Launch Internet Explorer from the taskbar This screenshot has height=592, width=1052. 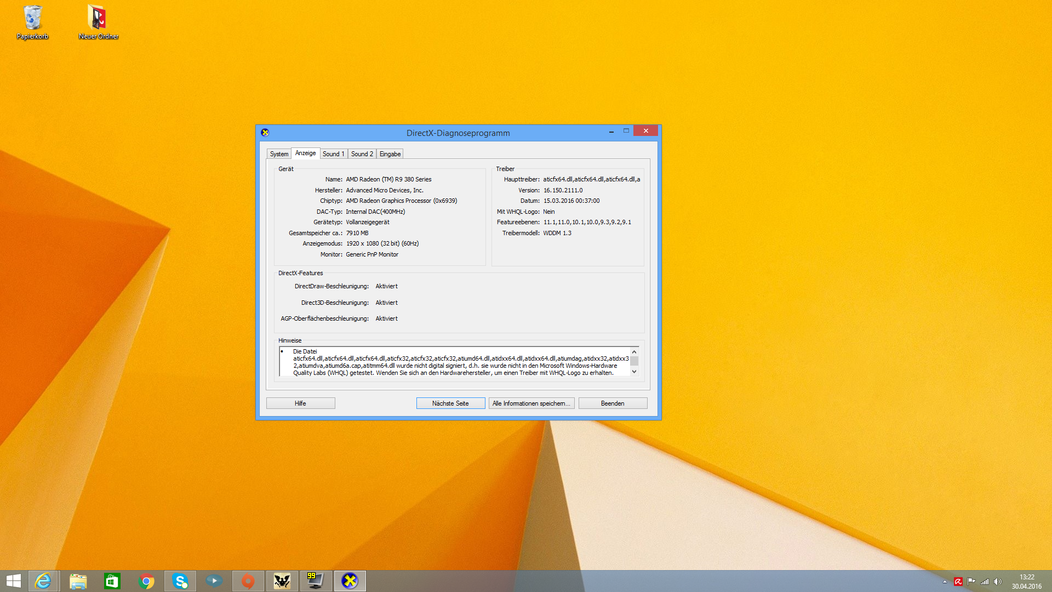coord(43,581)
